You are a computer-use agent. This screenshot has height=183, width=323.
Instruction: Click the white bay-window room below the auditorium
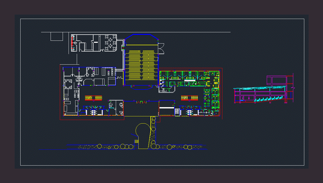tap(167, 89)
